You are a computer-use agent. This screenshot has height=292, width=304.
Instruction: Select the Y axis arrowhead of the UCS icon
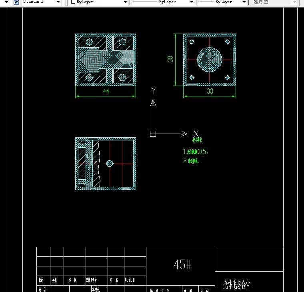point(153,102)
